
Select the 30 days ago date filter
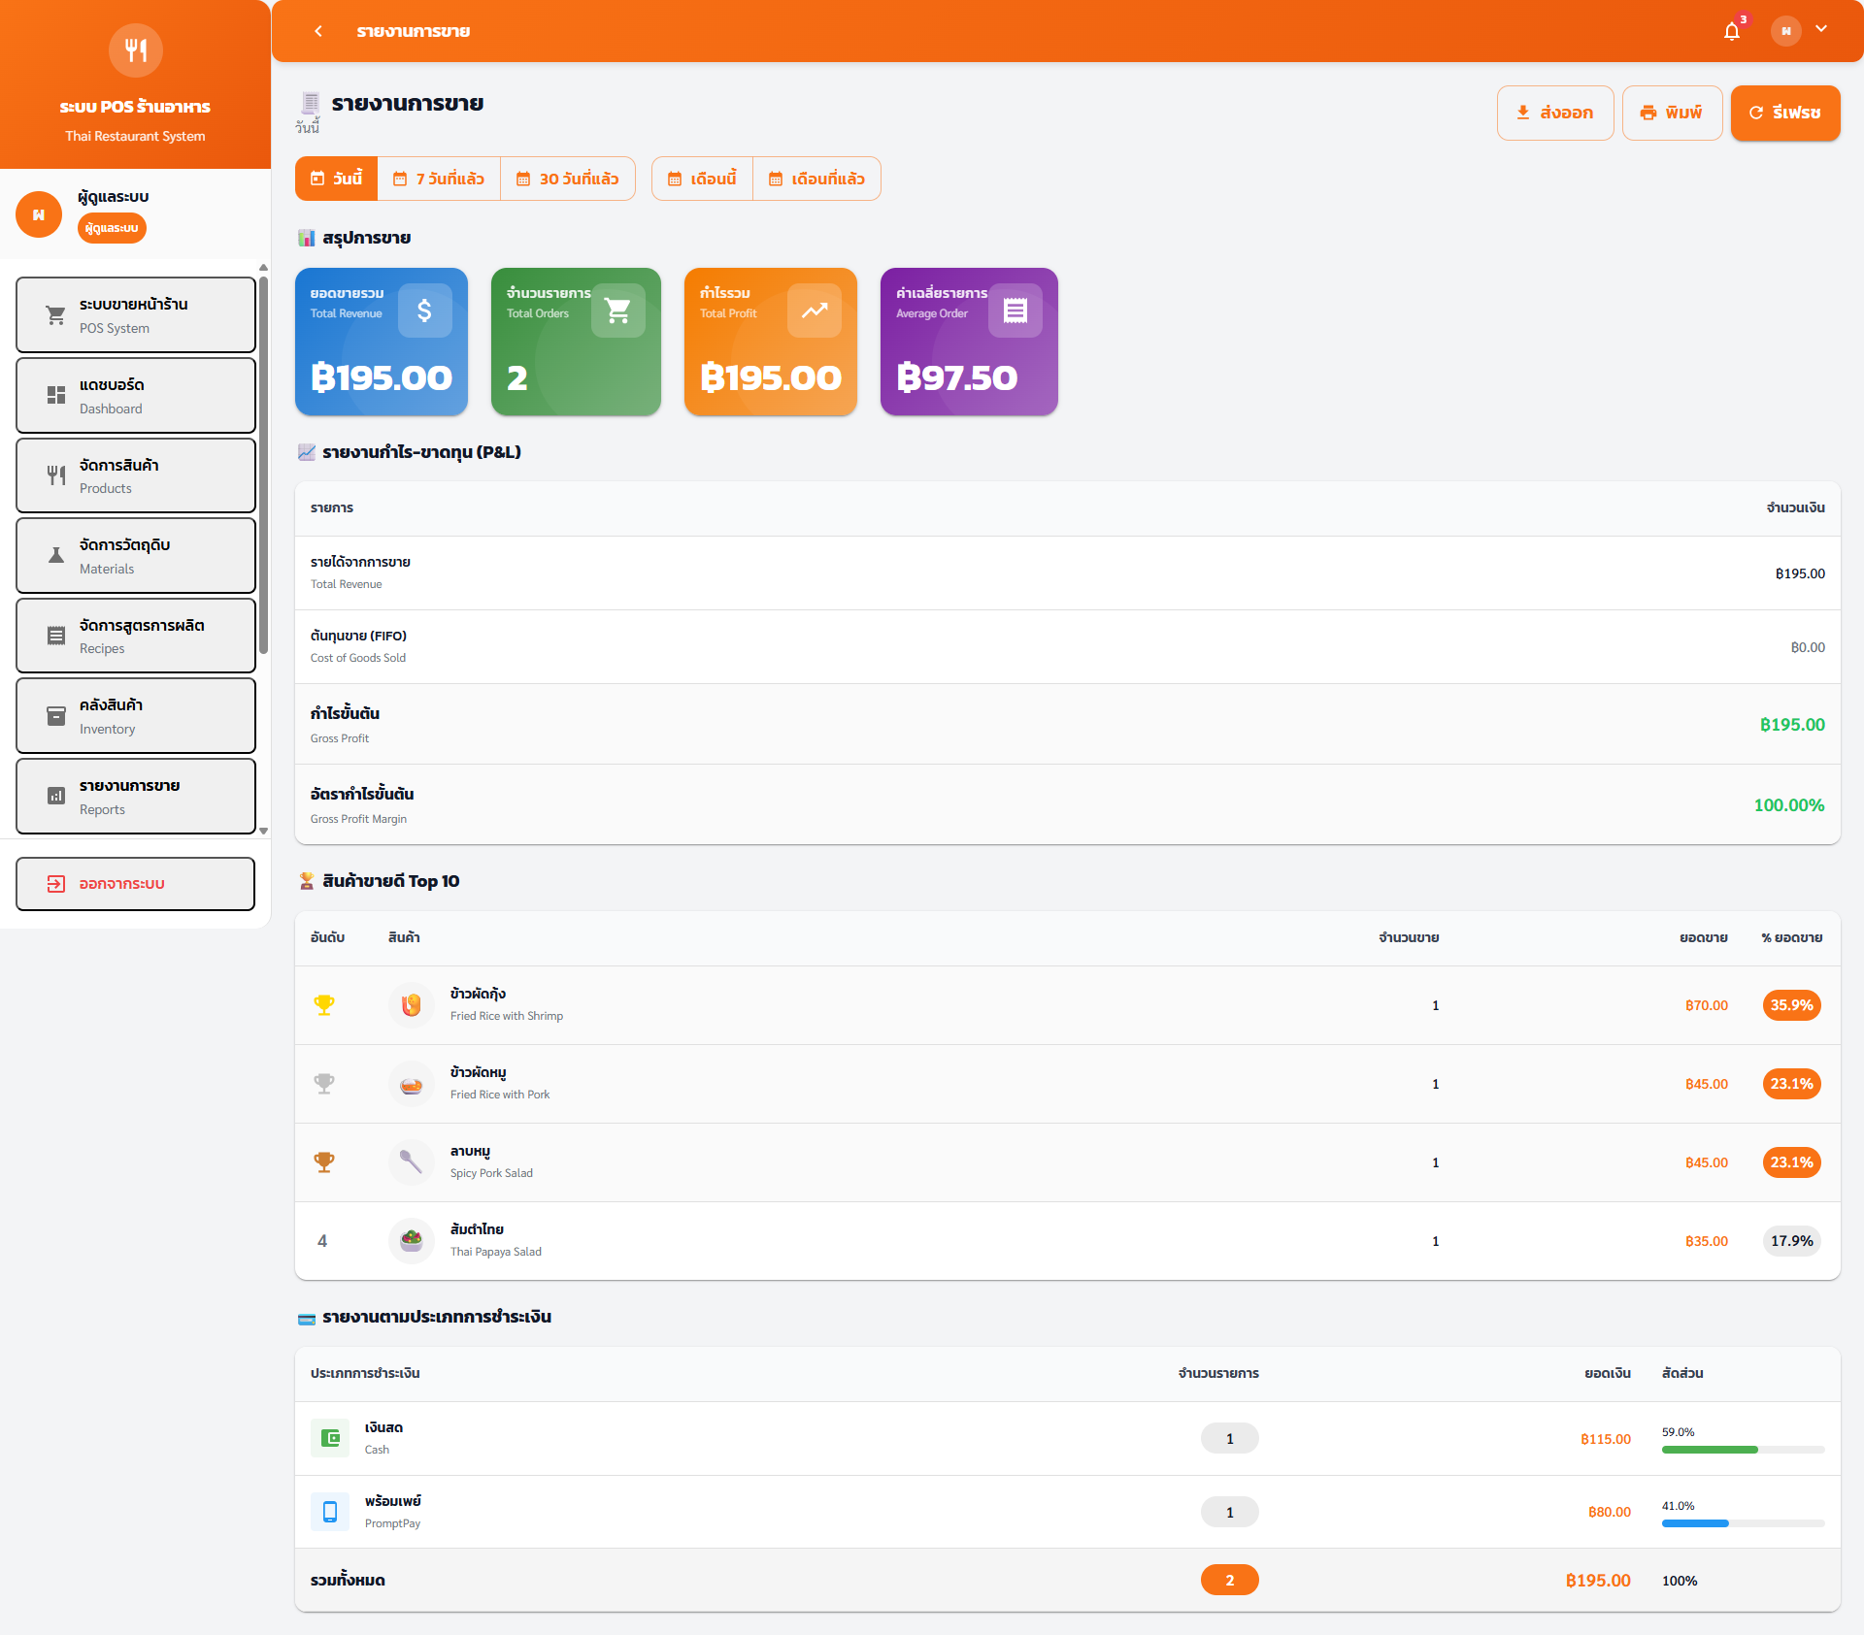pos(568,179)
